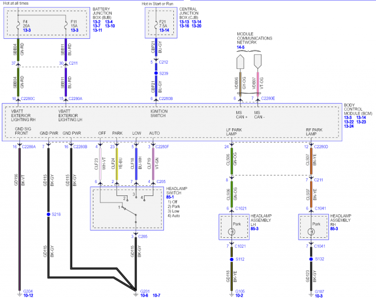Screen dimensions: 376x299
Task: Open the G304 ground reference 10-12
Action: [28, 296]
